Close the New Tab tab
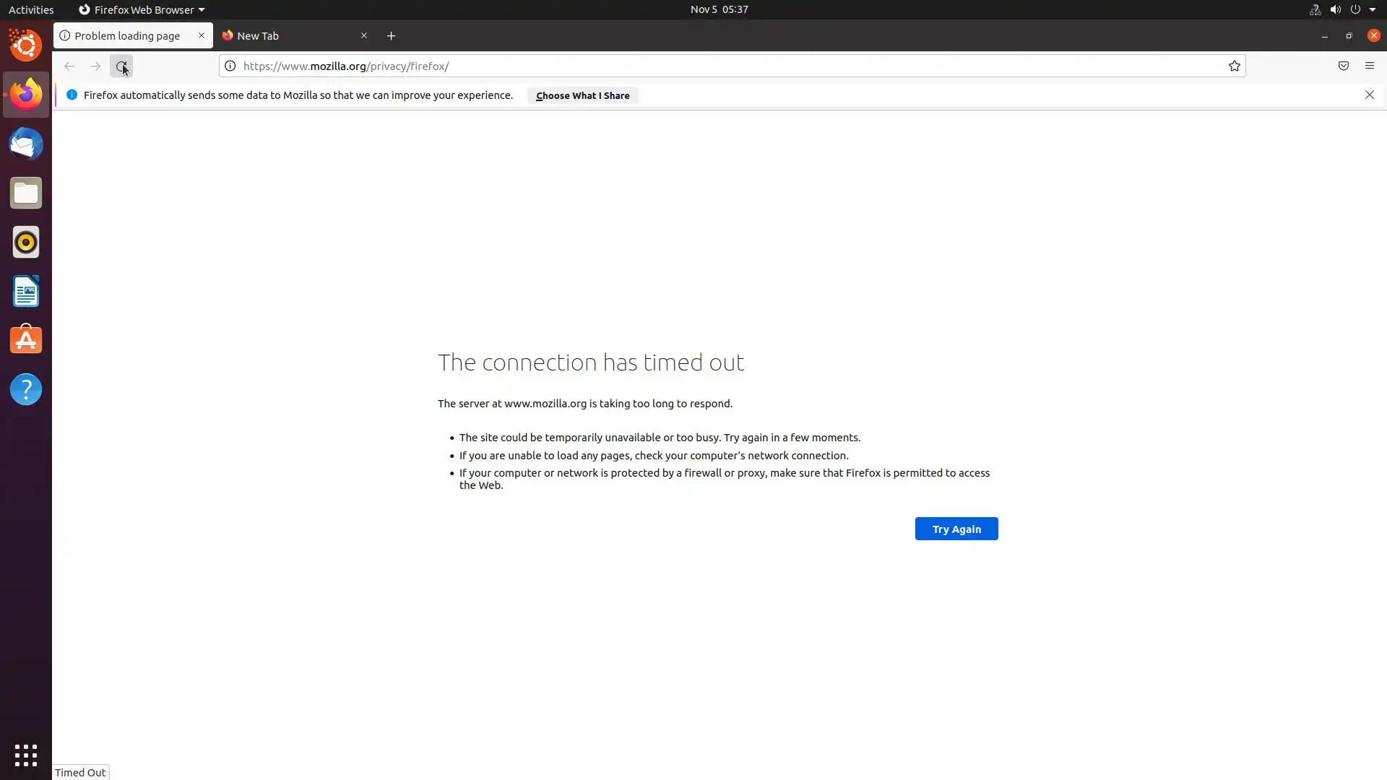The image size is (1387, 780). pyautogui.click(x=364, y=35)
